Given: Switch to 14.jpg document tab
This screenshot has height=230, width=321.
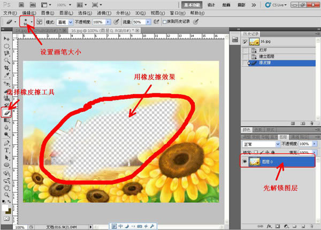Looking at the screenshot, I should coord(41,30).
